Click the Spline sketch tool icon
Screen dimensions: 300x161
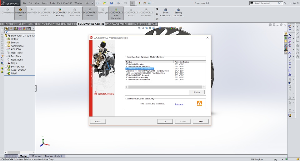tap(290, 53)
